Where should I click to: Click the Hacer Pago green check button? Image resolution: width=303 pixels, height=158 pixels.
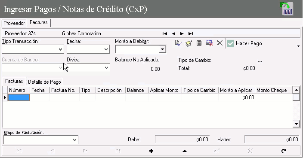pos(244,43)
